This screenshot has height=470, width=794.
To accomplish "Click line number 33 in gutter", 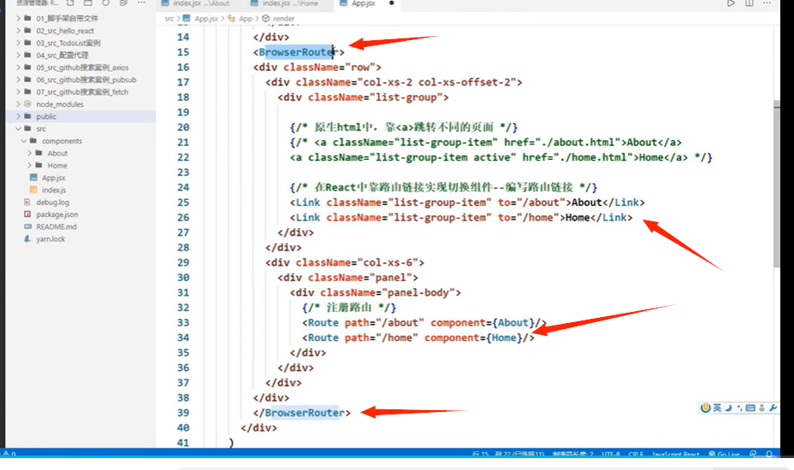I will pos(183,323).
